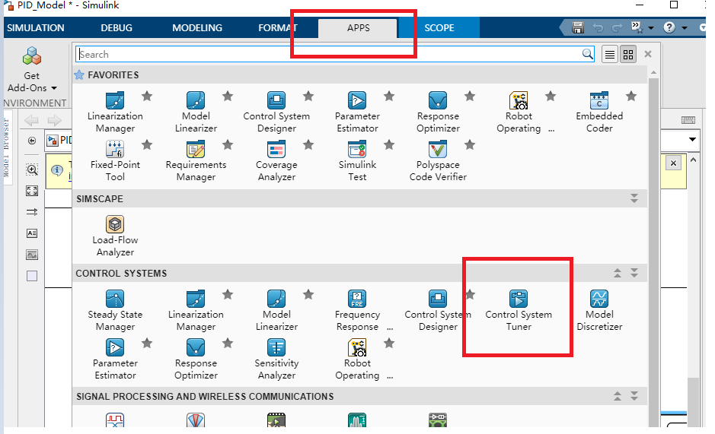This screenshot has width=715, height=434.
Task: Open Robot Operating under Control Systems
Action: (357, 359)
